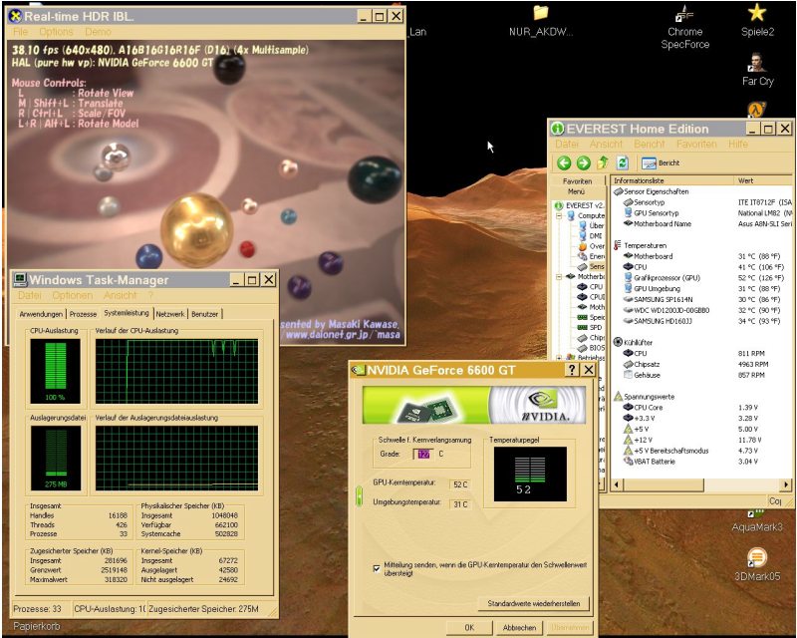This screenshot has width=797, height=638.
Task: Open EVEREST Hilfe menu
Action: click(x=737, y=144)
